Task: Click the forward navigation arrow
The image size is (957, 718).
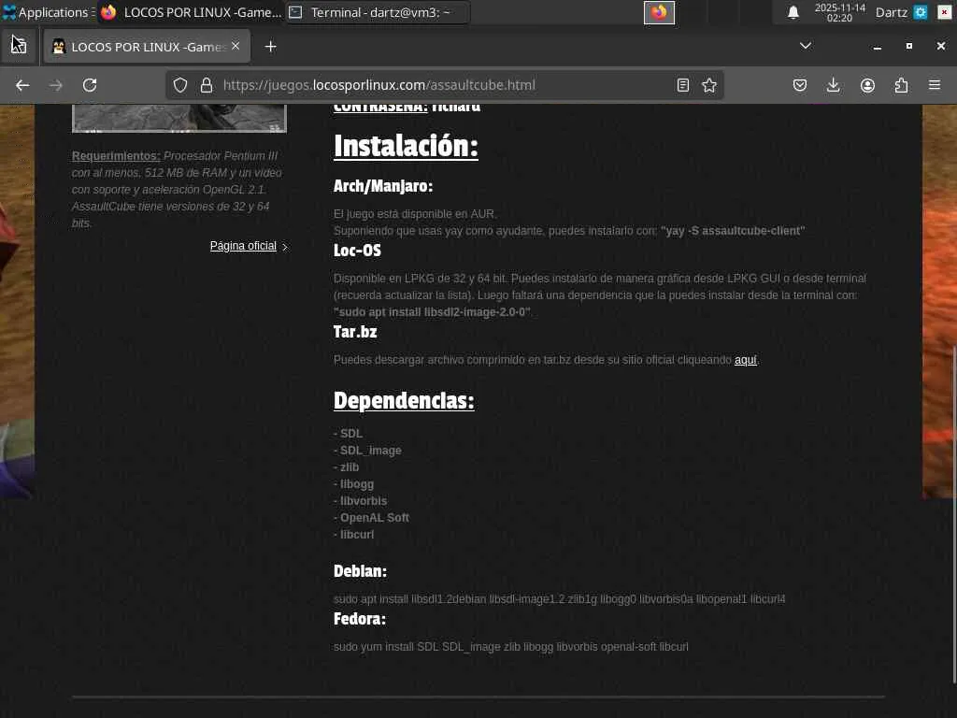Action: pyautogui.click(x=56, y=85)
